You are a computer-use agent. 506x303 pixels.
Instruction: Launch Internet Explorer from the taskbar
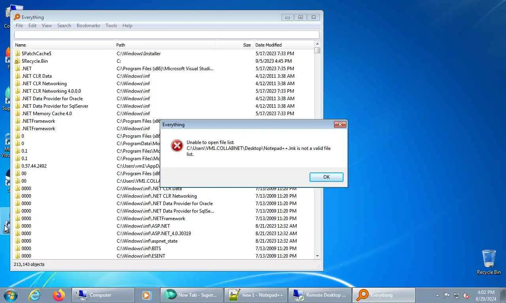(34, 295)
